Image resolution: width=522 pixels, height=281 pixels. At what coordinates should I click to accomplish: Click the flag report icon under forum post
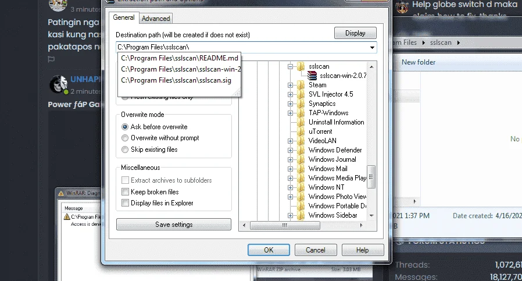[x=51, y=59]
